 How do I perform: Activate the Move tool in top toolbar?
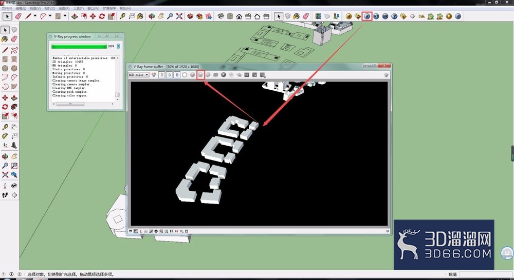coord(93,16)
